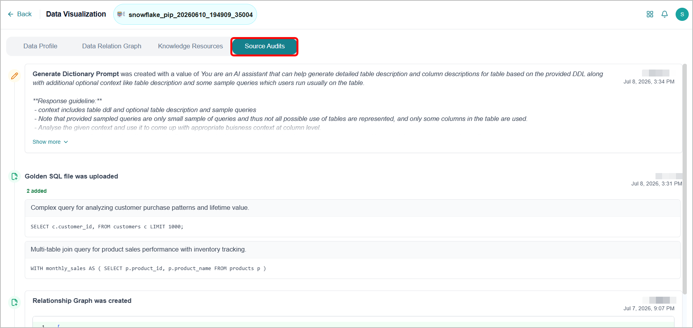Click the customer purchase patterns query description
The image size is (693, 328).
(140, 208)
